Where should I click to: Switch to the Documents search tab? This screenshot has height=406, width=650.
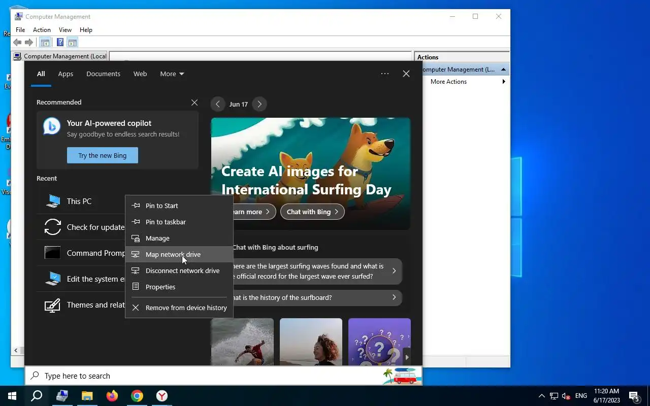103,74
